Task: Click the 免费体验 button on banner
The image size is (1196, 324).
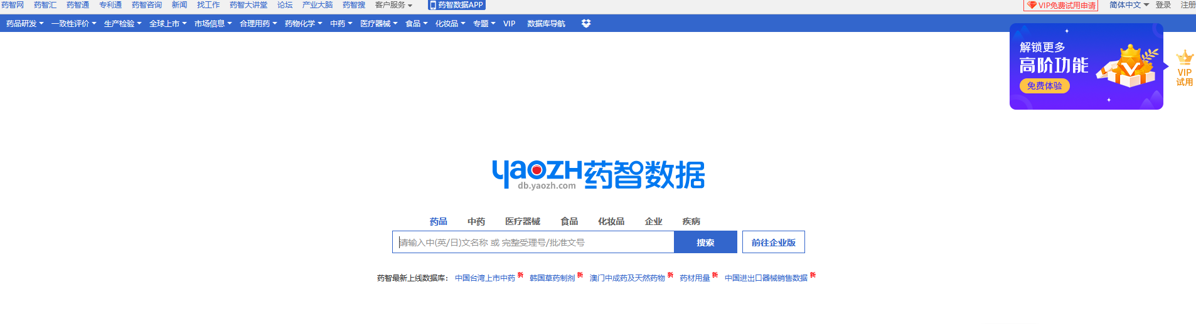Action: click(1045, 86)
